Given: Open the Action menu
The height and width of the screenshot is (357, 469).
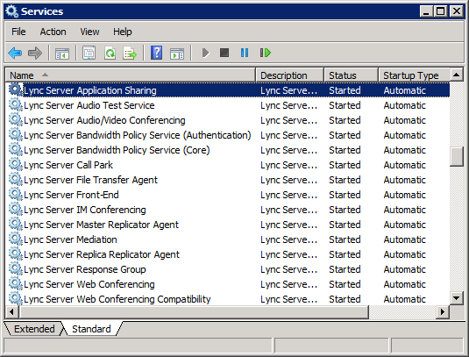Looking at the screenshot, I should point(53,32).
